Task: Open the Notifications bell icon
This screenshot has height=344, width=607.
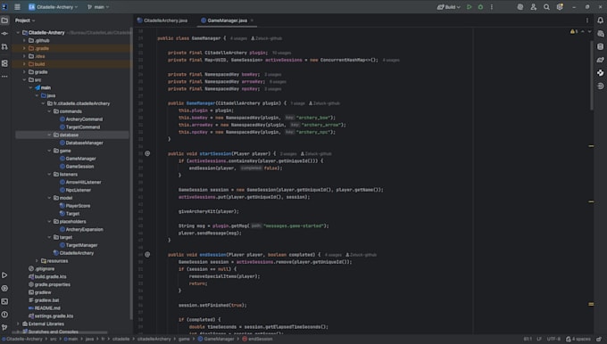Action: (600, 20)
